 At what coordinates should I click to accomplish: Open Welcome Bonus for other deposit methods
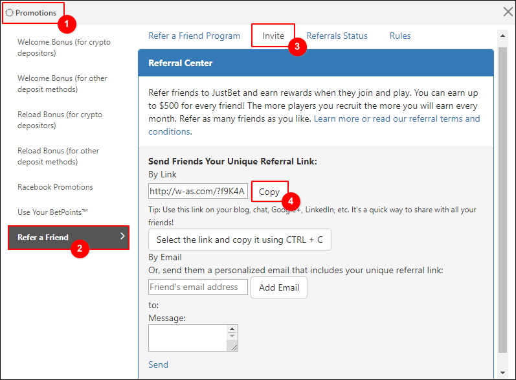coord(62,84)
